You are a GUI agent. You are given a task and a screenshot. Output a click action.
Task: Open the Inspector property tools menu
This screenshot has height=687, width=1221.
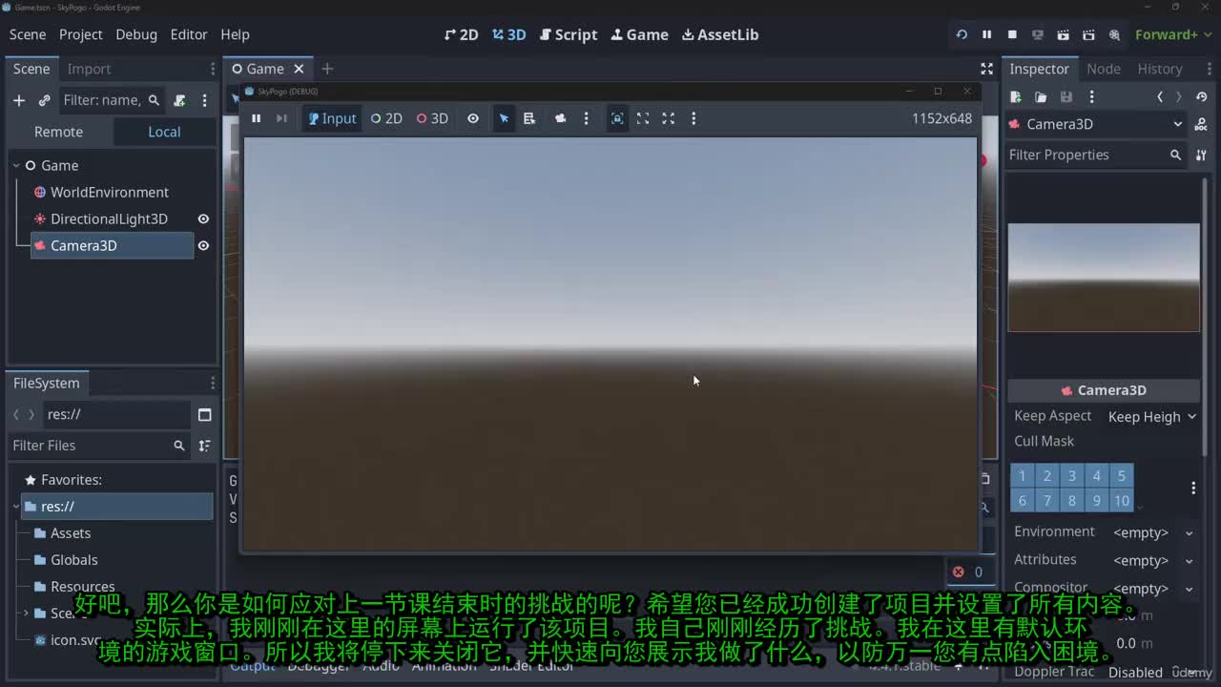(x=1201, y=155)
